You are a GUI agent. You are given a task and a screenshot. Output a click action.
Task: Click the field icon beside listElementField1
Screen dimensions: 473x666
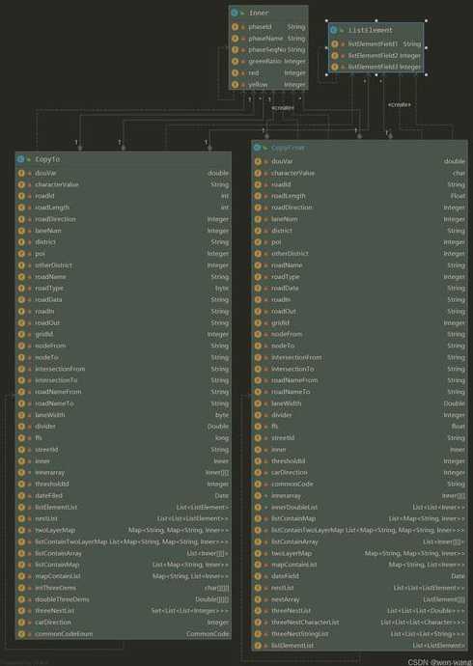(335, 43)
